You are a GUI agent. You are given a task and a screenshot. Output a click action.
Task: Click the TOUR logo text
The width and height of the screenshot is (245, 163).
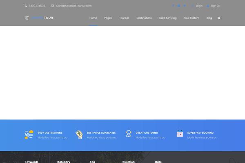[49, 18]
